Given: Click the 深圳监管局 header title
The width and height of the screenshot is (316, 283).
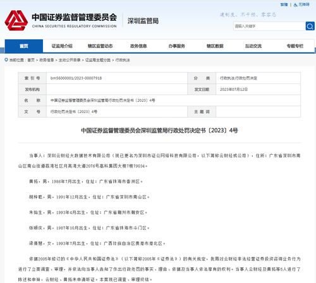Looking at the screenshot, I should (x=143, y=21).
